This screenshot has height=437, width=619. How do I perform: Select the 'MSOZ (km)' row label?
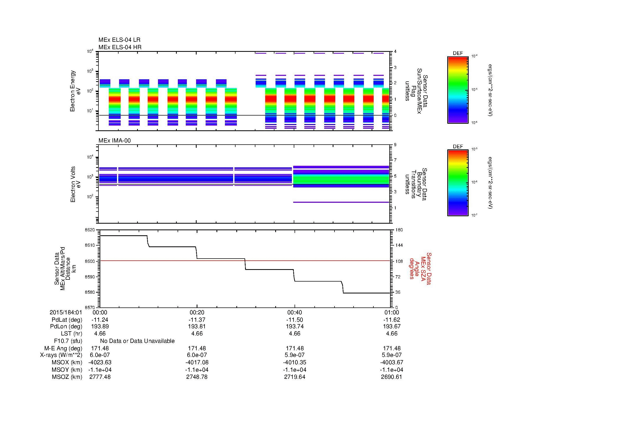pos(67,377)
